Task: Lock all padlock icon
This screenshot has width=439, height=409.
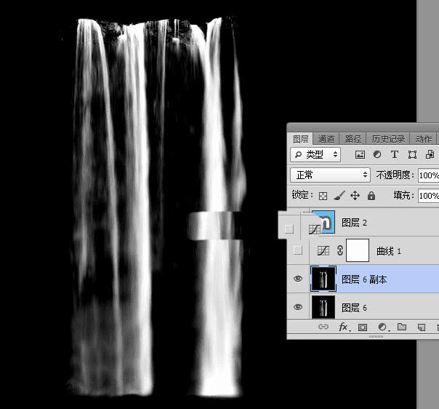Action: 371,195
